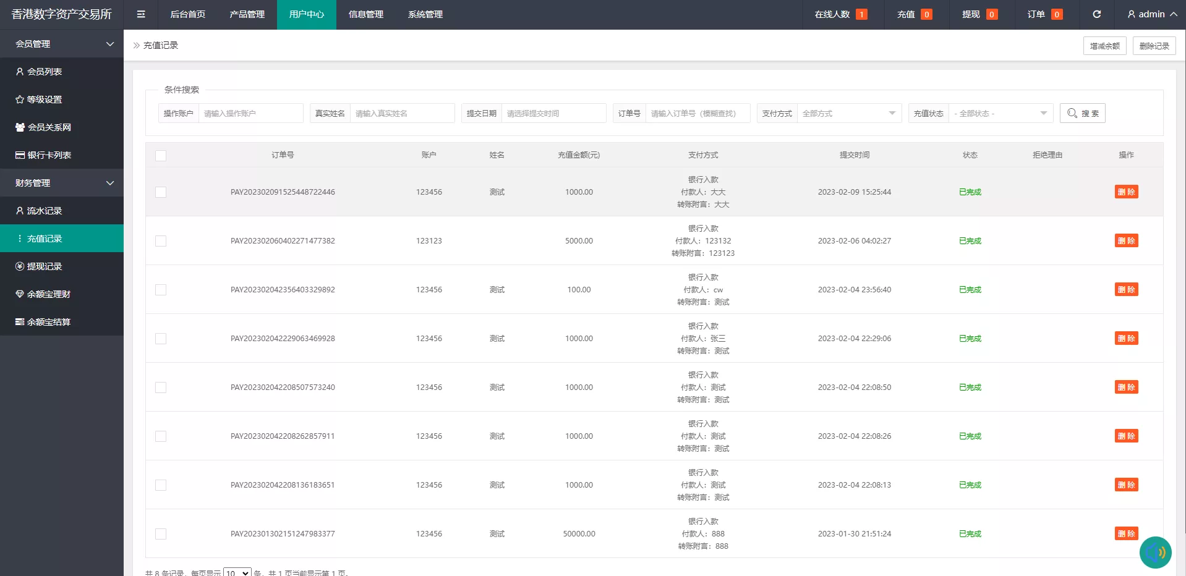This screenshot has width=1186, height=576.
Task: Open 提现记录 in the sidebar
Action: 45,266
